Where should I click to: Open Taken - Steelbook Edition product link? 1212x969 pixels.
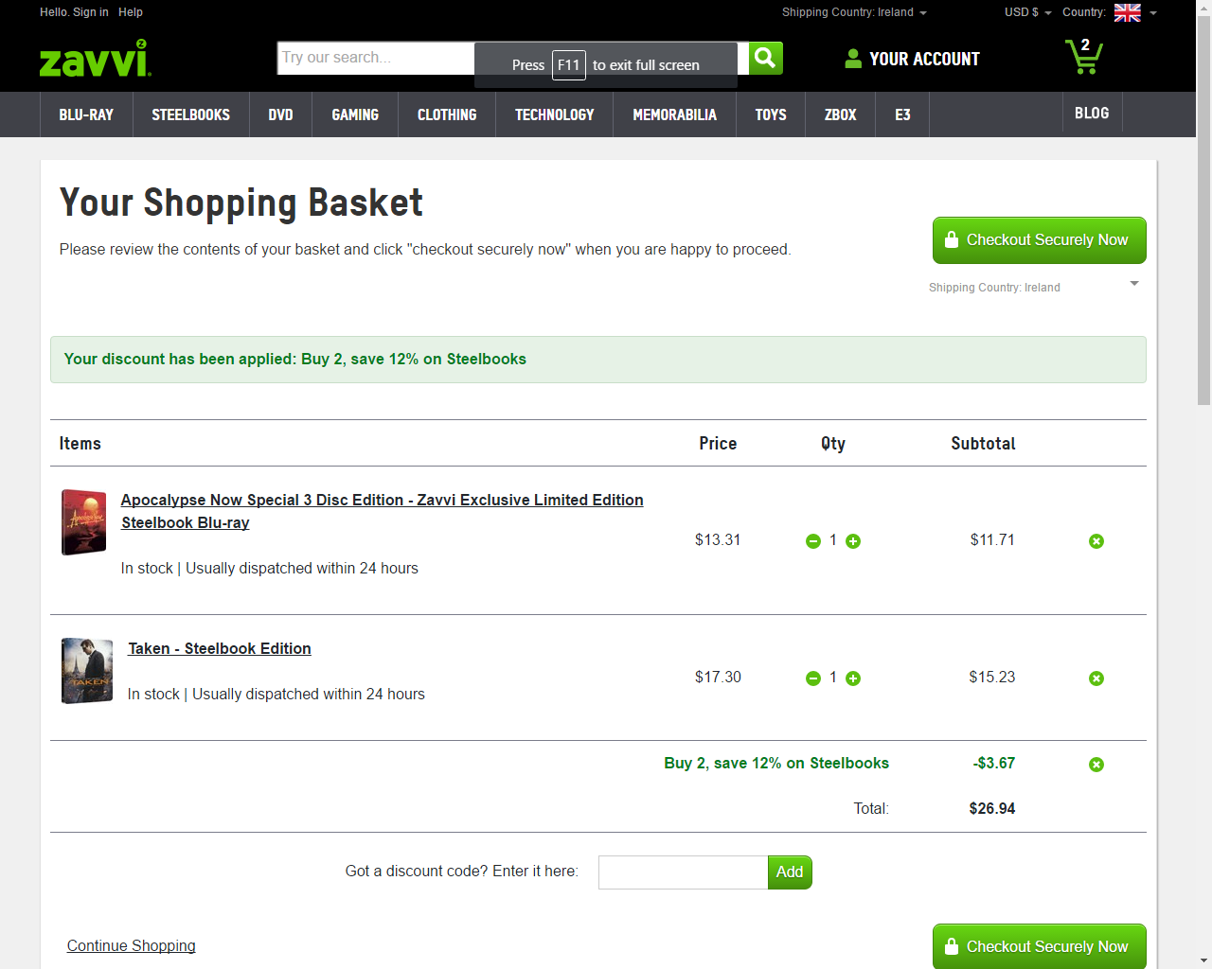220,648
